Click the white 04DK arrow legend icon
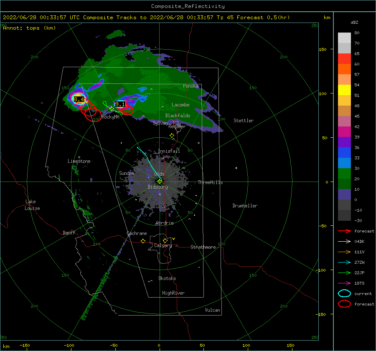The width and height of the screenshot is (376, 351). [344, 242]
